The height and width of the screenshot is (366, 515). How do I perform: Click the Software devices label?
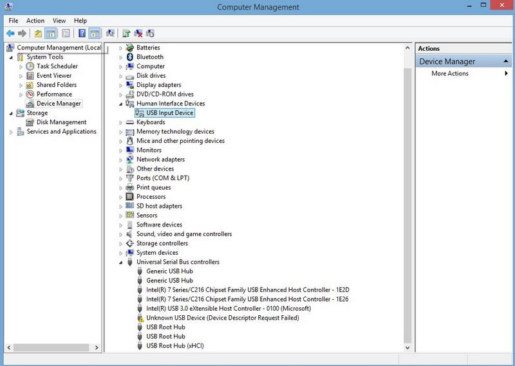pos(159,224)
